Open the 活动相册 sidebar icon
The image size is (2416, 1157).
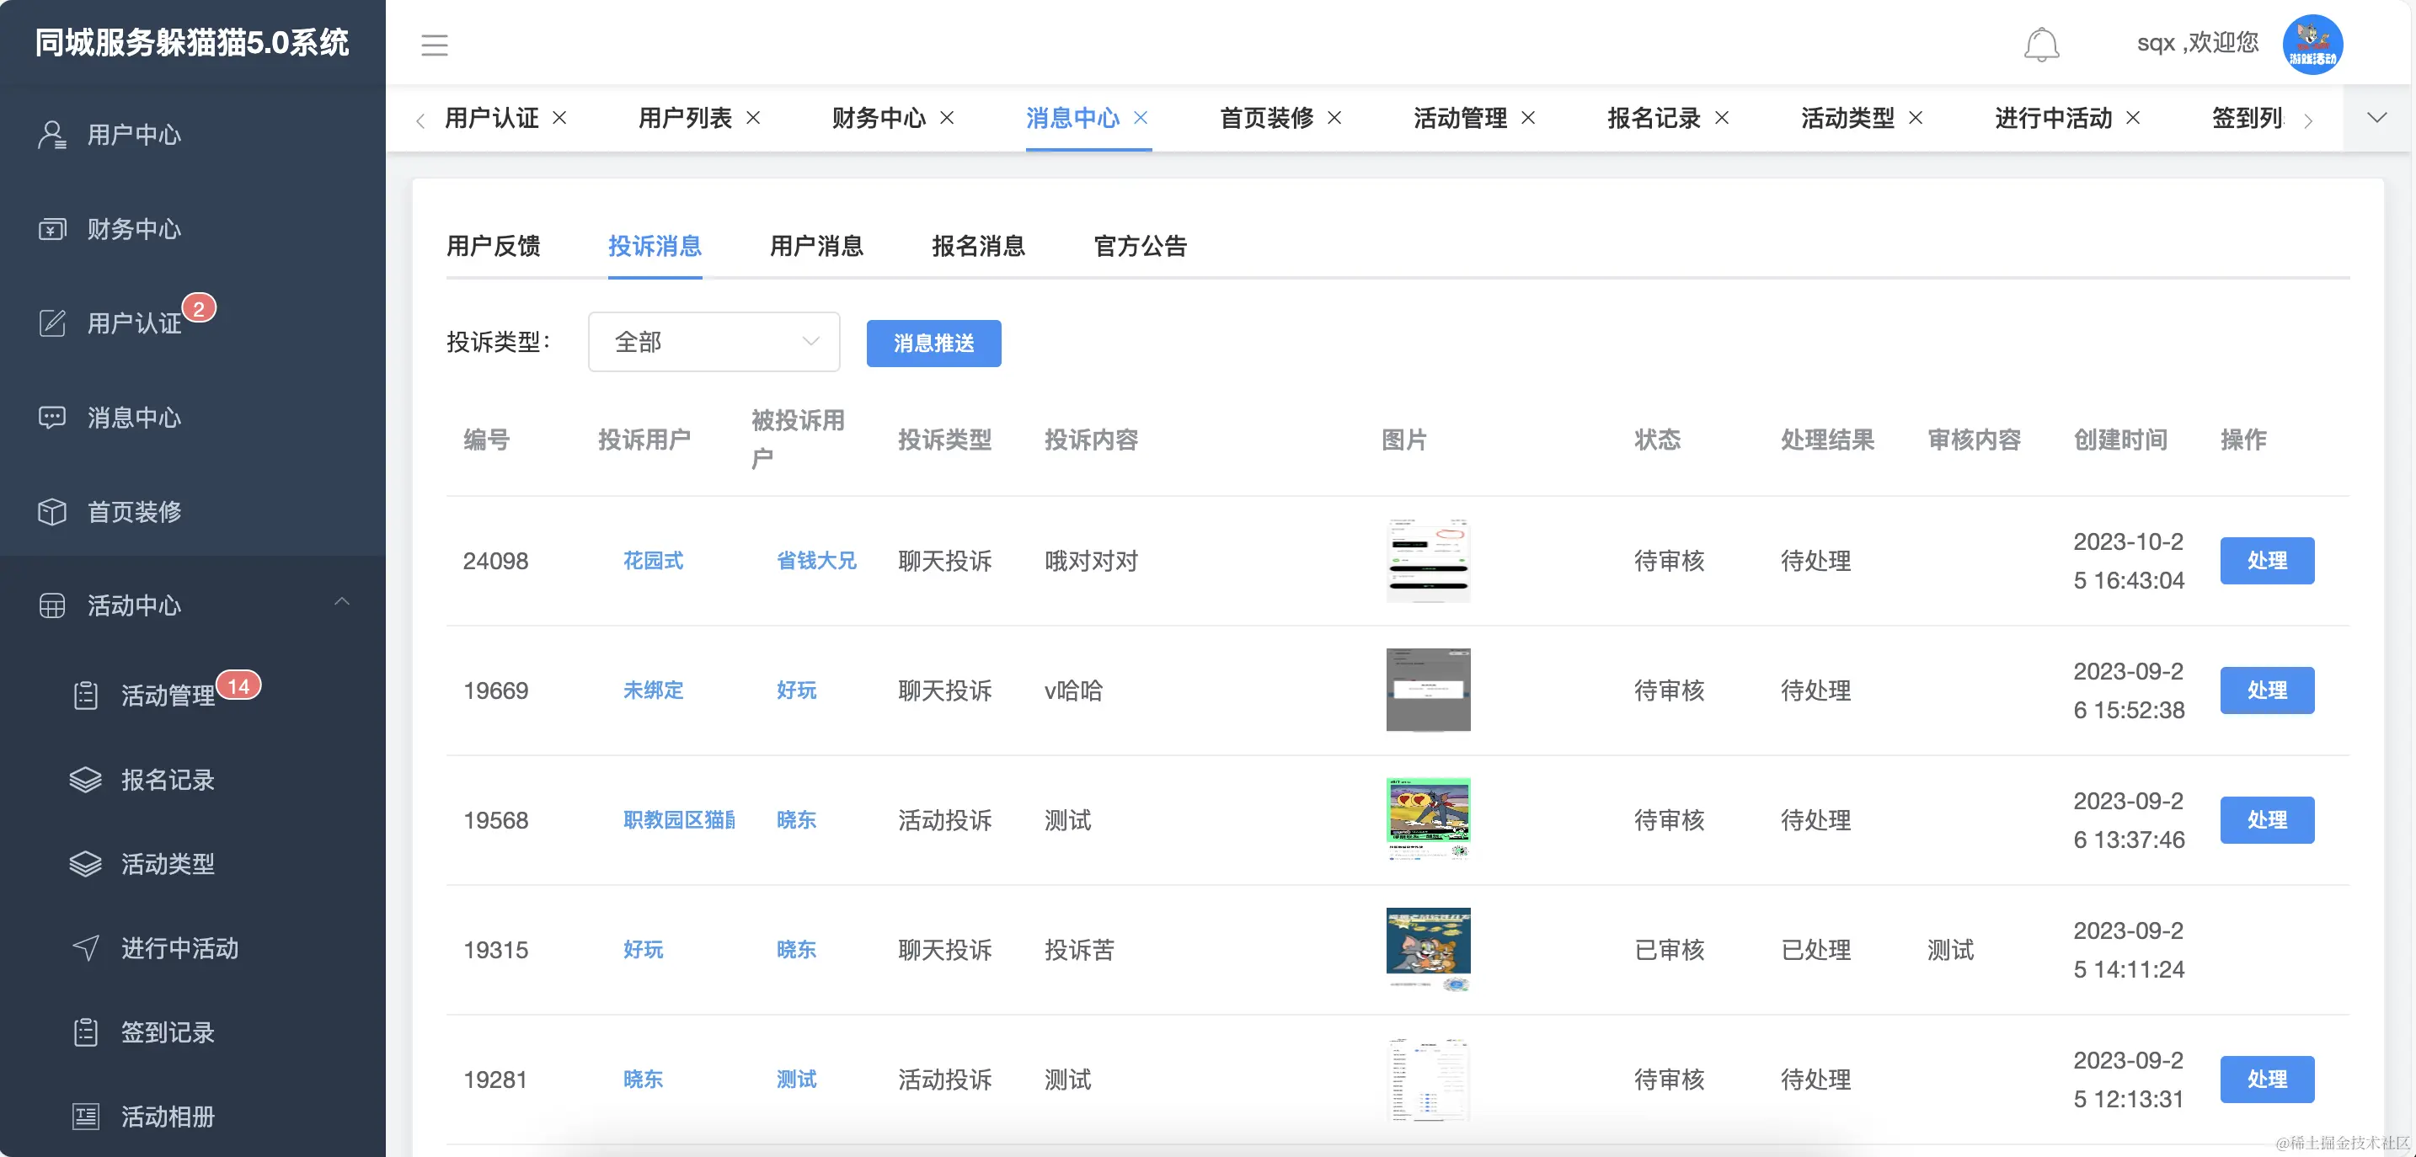(86, 1116)
